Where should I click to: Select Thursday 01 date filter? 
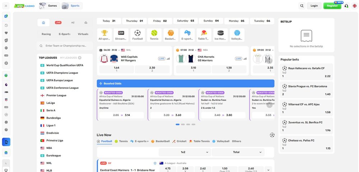coord(134,21)
